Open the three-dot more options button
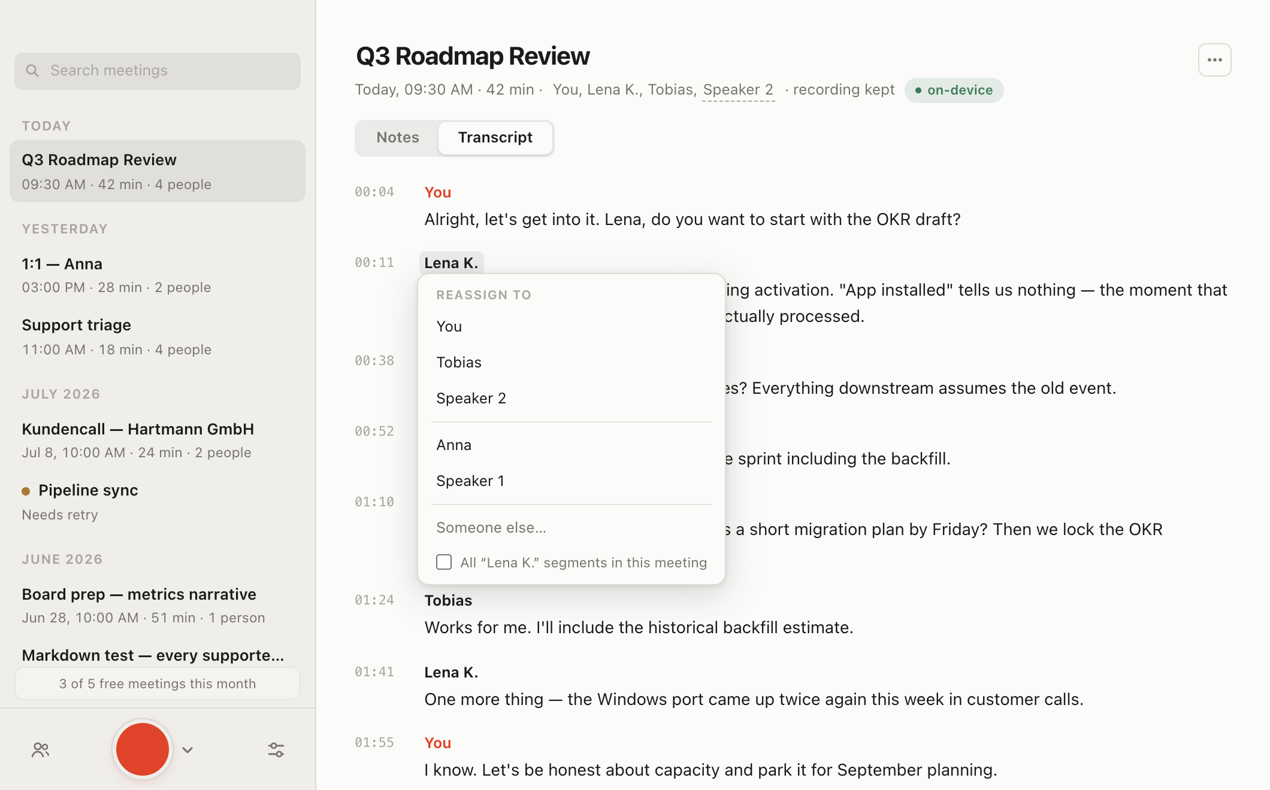 (x=1214, y=60)
